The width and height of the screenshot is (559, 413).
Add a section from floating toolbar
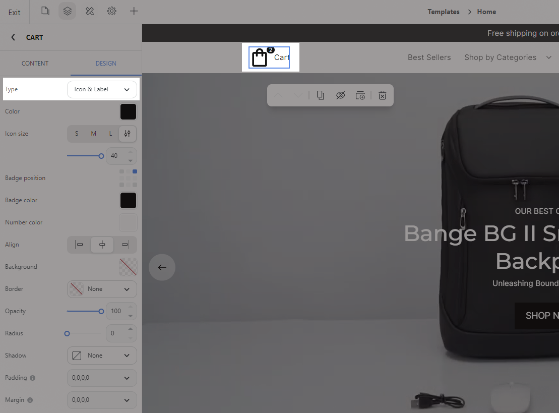tap(360, 95)
